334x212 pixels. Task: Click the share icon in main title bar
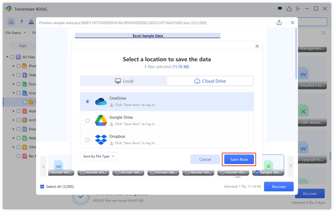[x=289, y=9]
